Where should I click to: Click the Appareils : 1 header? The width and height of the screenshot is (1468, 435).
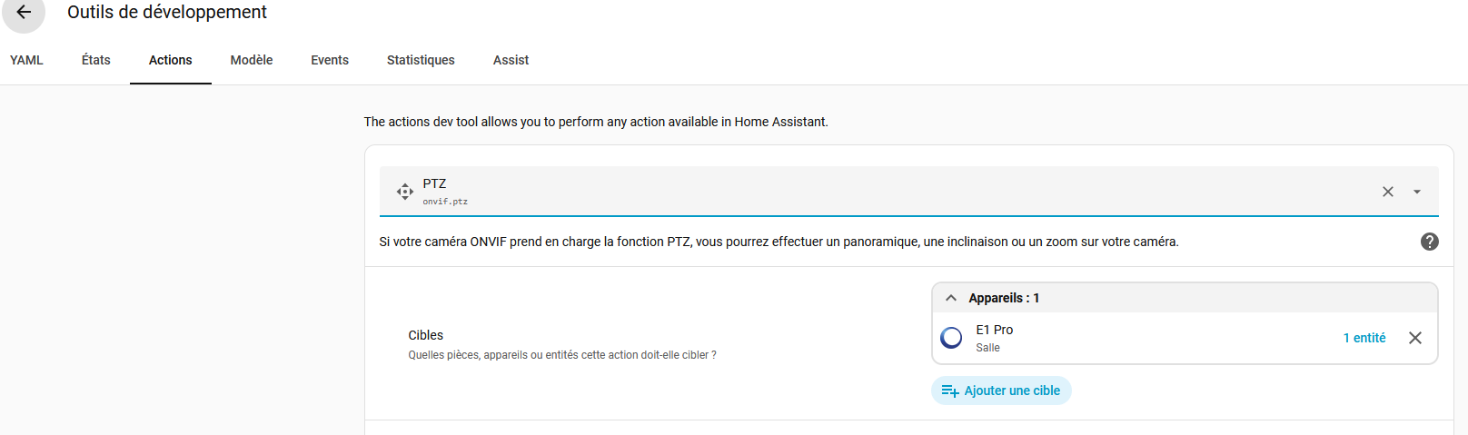pos(1004,298)
